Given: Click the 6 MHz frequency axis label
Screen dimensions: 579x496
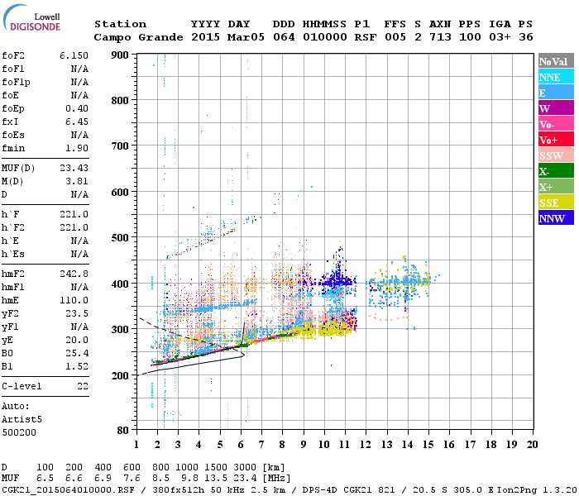Looking at the screenshot, I should pyautogui.click(x=241, y=445).
